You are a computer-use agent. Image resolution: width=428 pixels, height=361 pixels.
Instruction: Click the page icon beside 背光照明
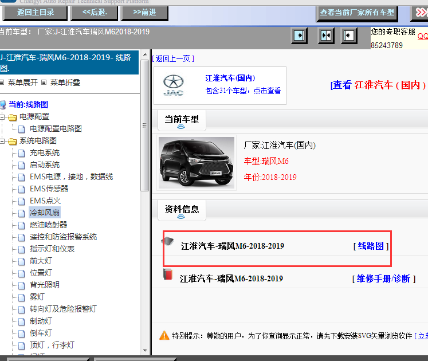[22, 285]
